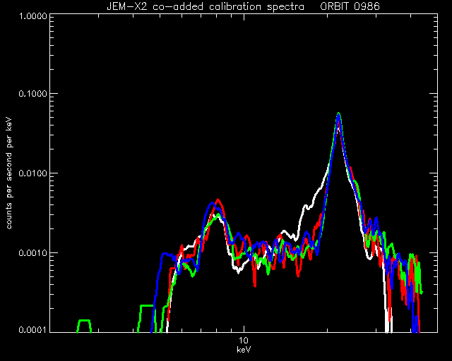Click the 0.0001 y-axis tick label
452x361 pixels.
[32, 329]
